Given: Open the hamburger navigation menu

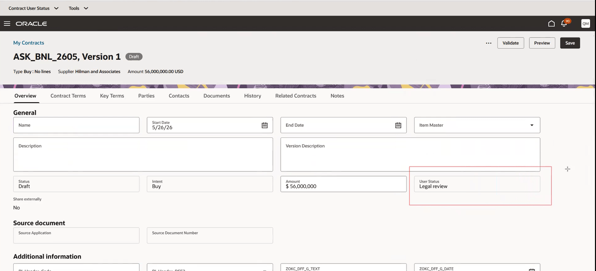Looking at the screenshot, I should 7,23.
